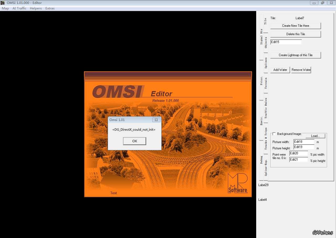336x238 pixels.
Task: Open the Traffic Rules tab
Action: pos(266,108)
